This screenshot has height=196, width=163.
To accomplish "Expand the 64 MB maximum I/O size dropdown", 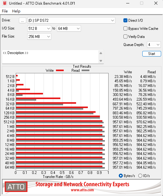I will (69, 29).
